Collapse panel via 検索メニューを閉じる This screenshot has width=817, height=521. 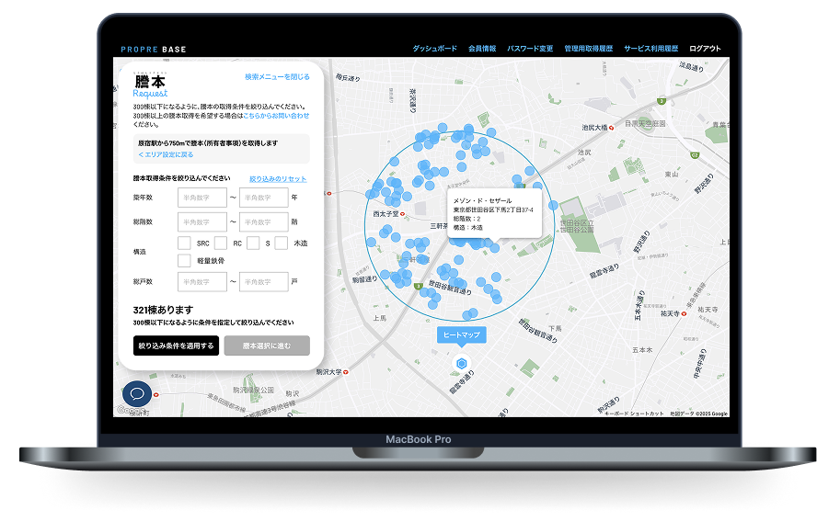click(277, 77)
